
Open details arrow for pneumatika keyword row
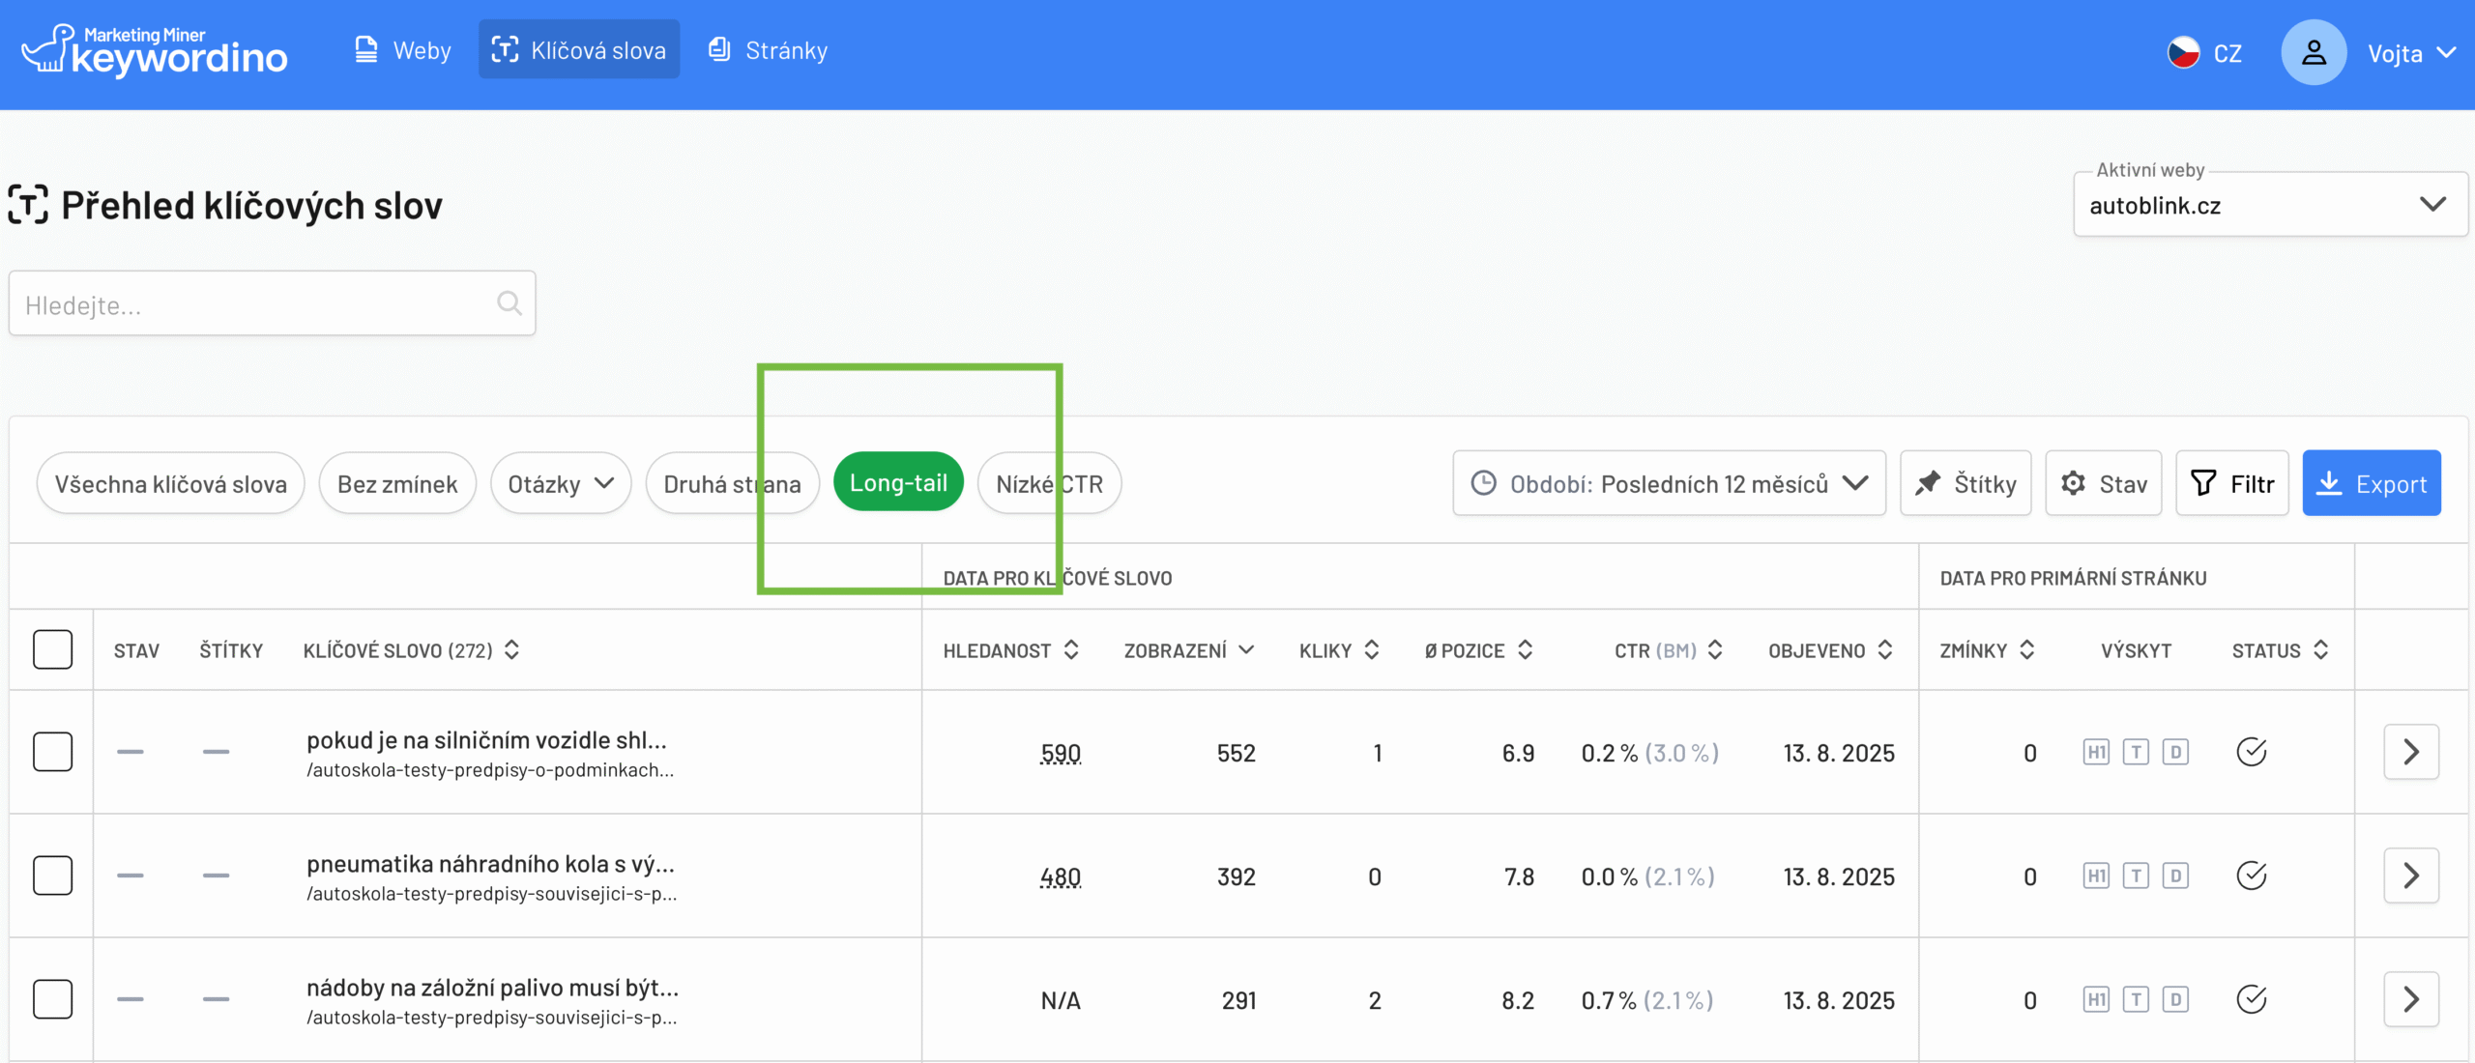pyautogui.click(x=2411, y=876)
